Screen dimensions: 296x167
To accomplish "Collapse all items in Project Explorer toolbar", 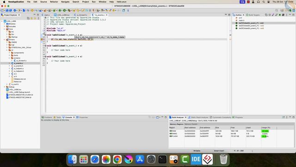I will 28,18.
